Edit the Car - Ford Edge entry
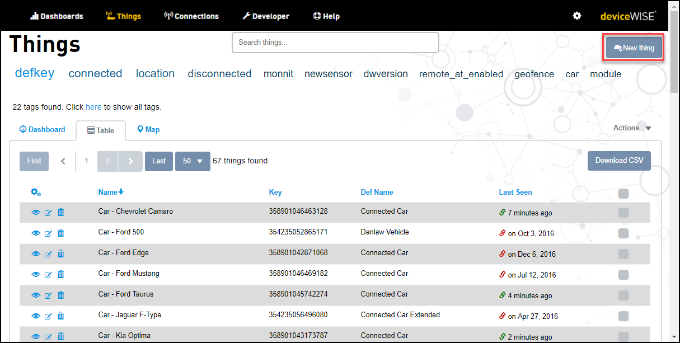680x343 pixels. point(48,254)
